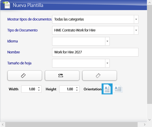
Task: Click the Tipo de Documento label
Action: point(22,30)
